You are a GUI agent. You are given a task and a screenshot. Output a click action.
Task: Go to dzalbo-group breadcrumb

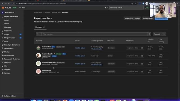coord(38,12)
